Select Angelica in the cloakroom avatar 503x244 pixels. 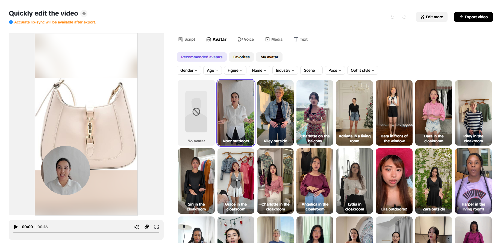(x=315, y=181)
